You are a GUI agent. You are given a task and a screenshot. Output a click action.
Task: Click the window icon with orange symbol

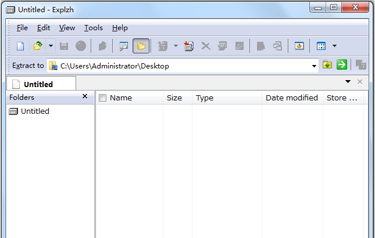click(299, 46)
